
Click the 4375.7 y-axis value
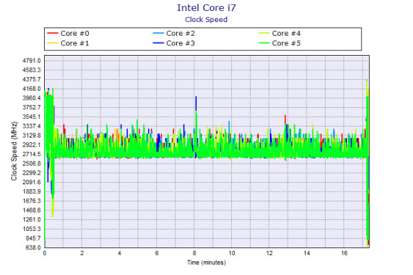click(x=32, y=80)
